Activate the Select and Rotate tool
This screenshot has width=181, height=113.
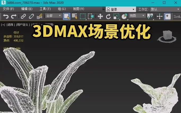click(x=108, y=16)
